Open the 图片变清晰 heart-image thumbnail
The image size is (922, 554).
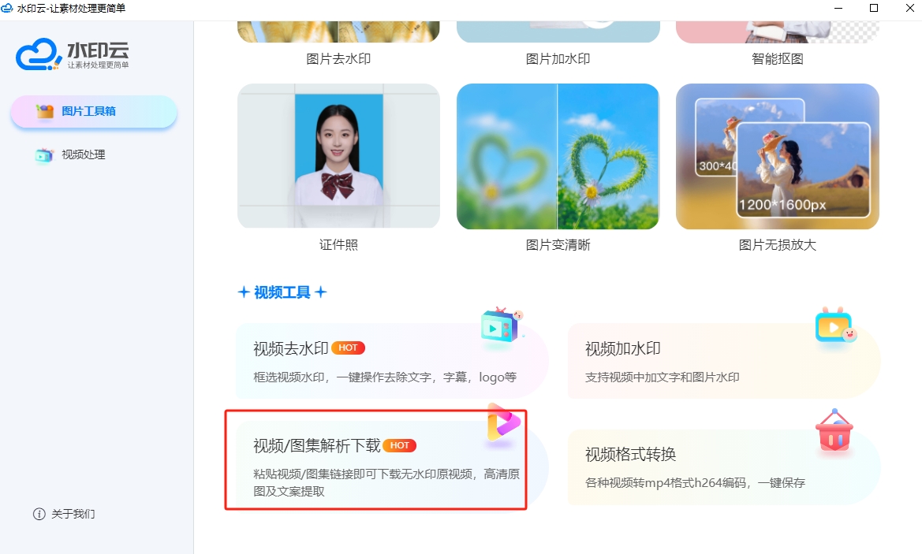[558, 156]
